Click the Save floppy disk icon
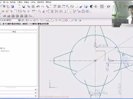The height and width of the screenshot is (99, 133). (24, 7)
